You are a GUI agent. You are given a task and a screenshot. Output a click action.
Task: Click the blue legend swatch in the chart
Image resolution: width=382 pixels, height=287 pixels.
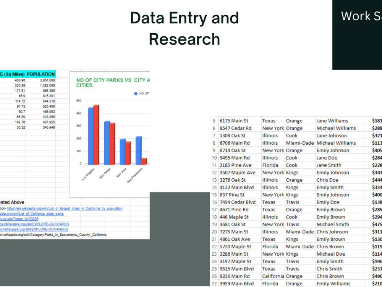[136, 94]
